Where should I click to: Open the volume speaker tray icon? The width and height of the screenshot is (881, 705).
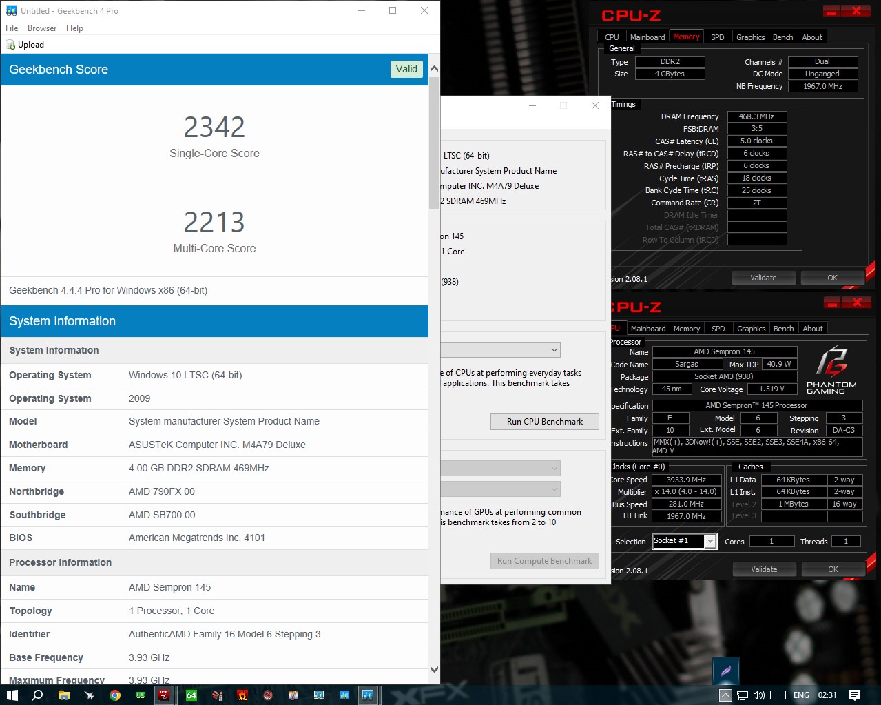[759, 695]
